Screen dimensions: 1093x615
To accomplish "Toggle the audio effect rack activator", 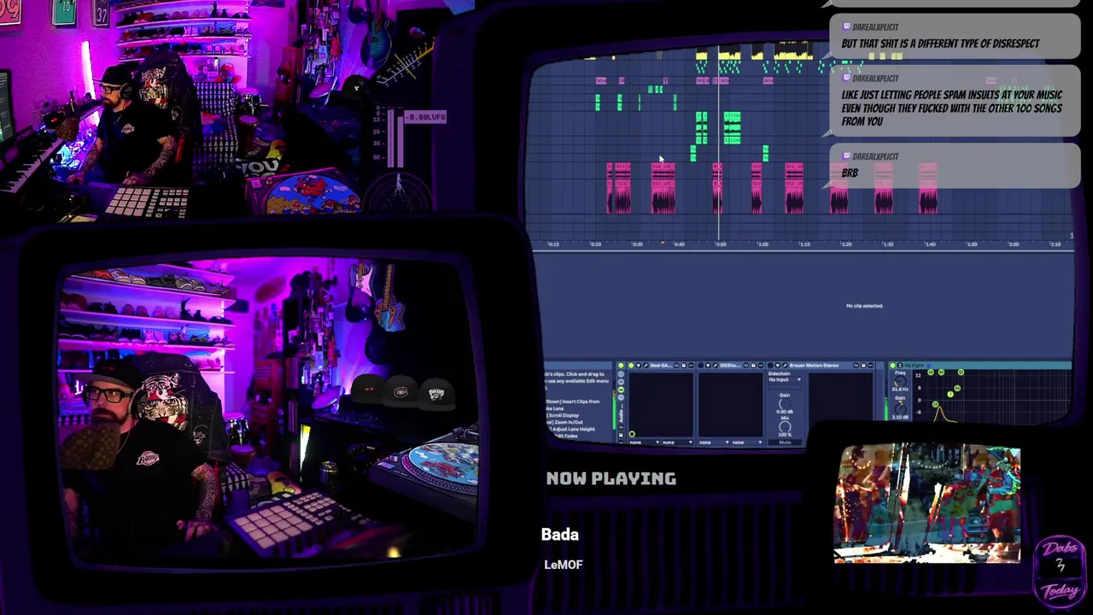I will click(621, 366).
